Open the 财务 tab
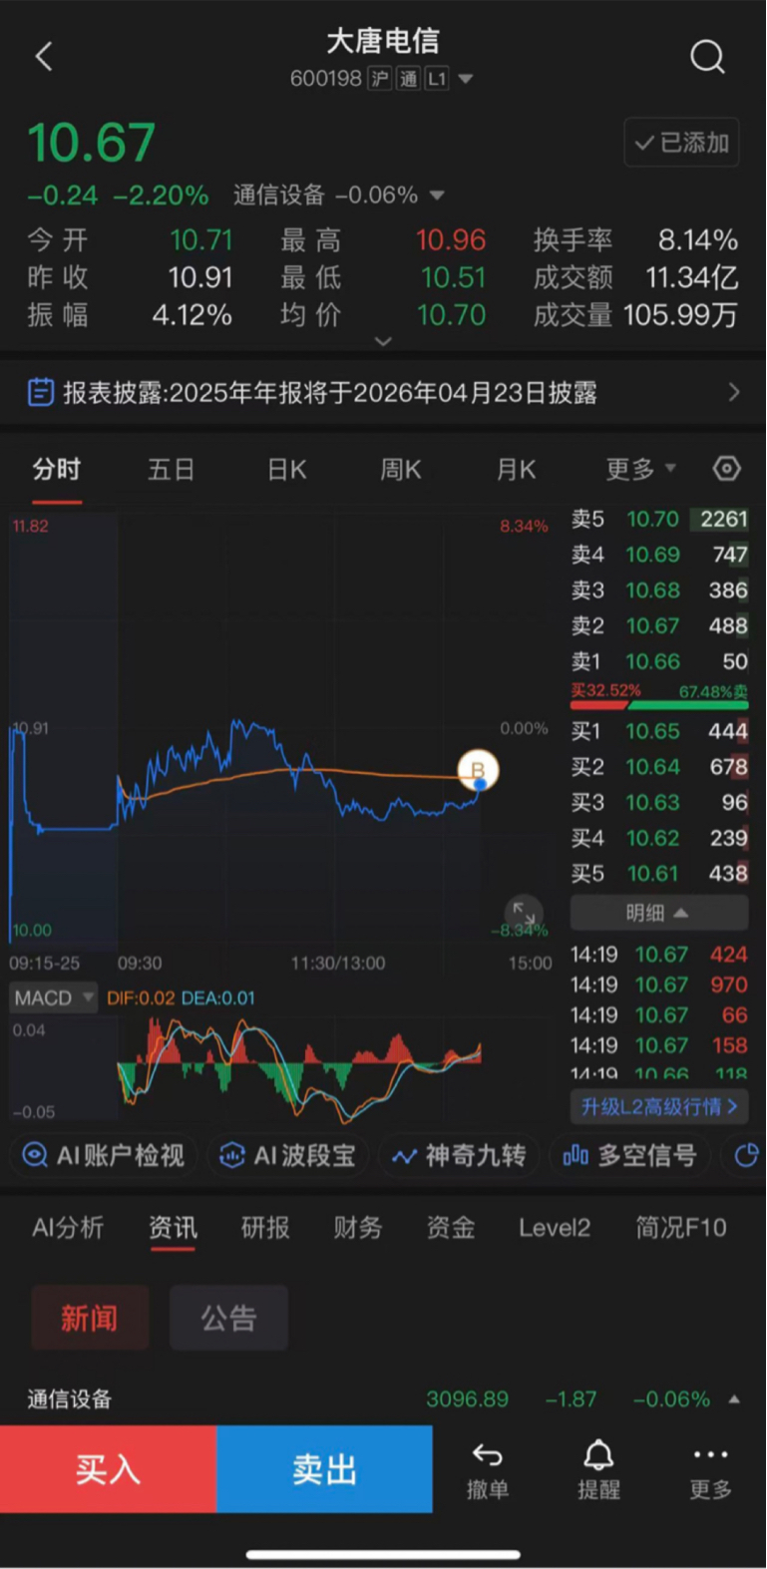767x1569 pixels. click(358, 1228)
